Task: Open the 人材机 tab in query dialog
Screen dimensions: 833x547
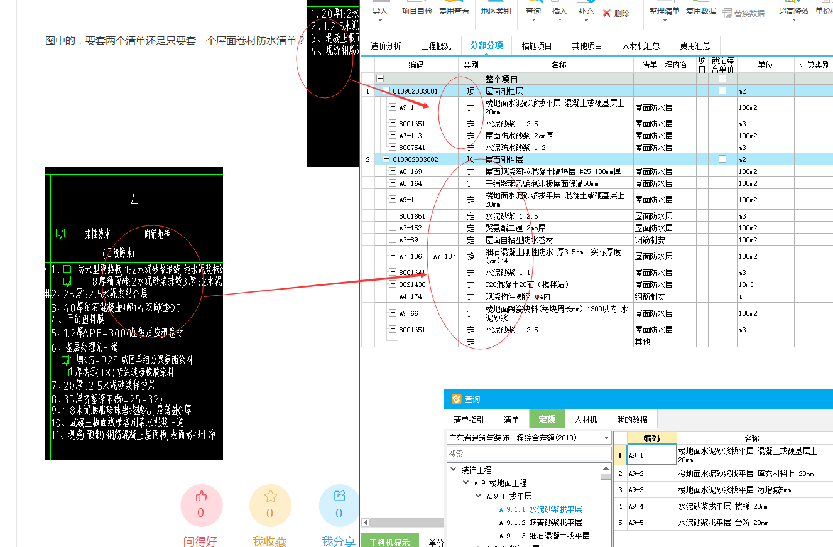Action: [585, 419]
